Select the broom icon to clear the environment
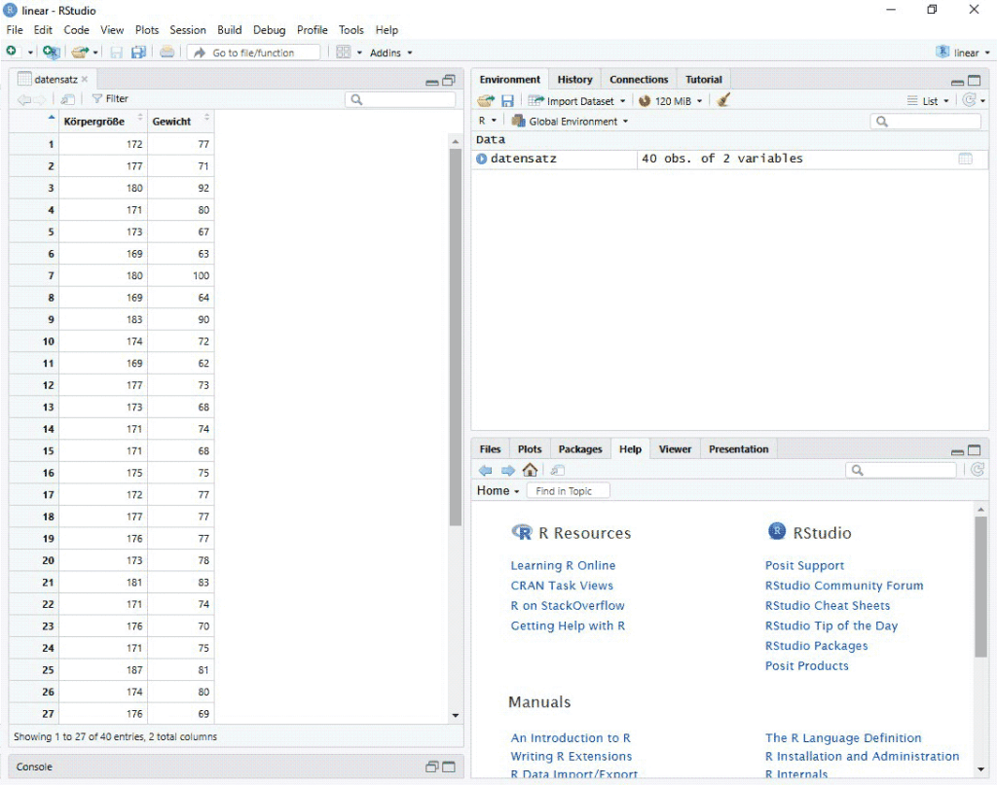The width and height of the screenshot is (997, 785). point(722,100)
